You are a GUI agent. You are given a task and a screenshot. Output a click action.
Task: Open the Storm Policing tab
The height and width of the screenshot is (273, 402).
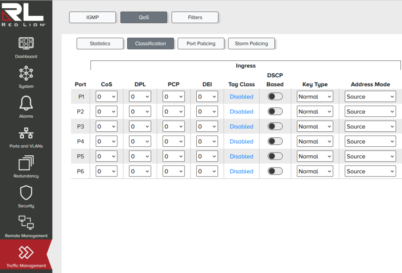[x=251, y=44]
